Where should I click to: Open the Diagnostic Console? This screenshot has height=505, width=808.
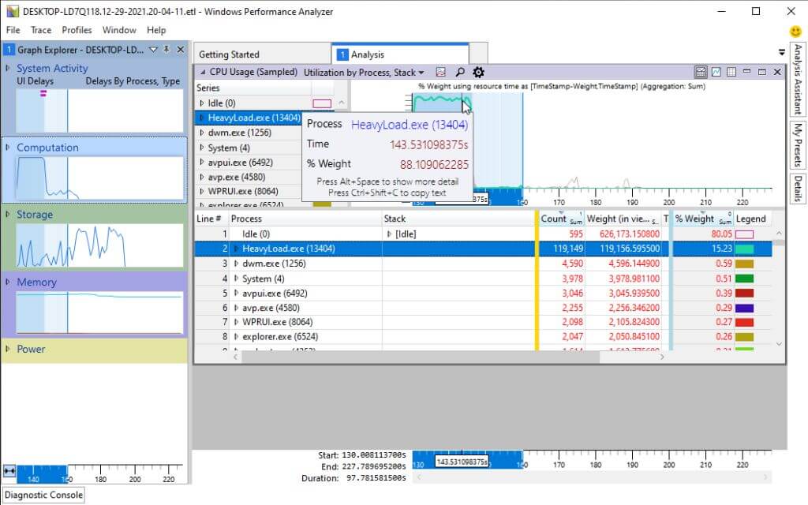pyautogui.click(x=43, y=495)
